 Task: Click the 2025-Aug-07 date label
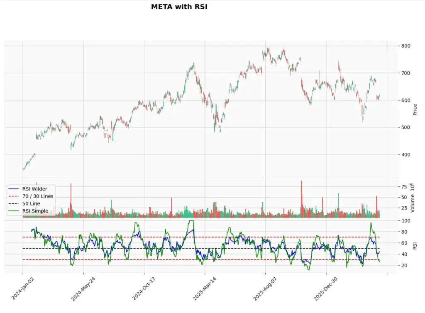[x=265, y=289]
